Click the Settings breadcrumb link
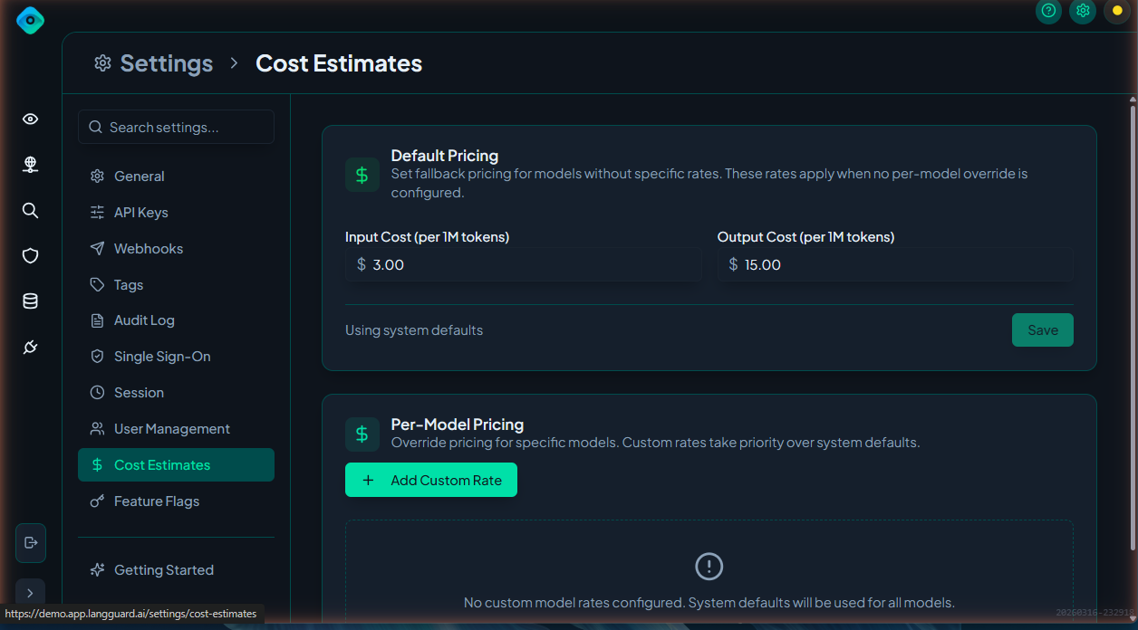 click(x=166, y=63)
